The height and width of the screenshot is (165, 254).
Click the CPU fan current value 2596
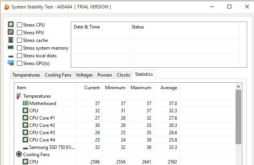[x=95, y=162]
